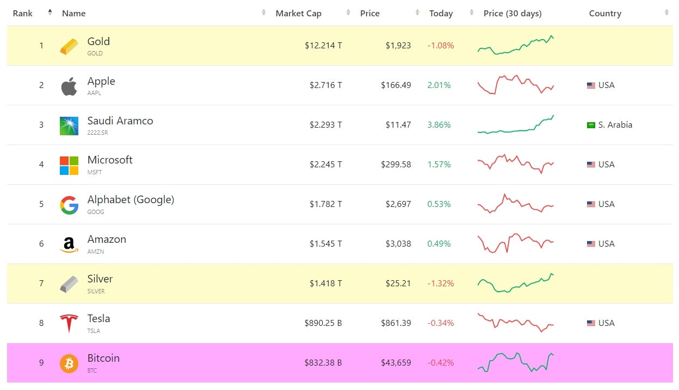This screenshot has height=390, width=679.
Task: Open the Alphabet (Google) name link
Action: click(131, 200)
